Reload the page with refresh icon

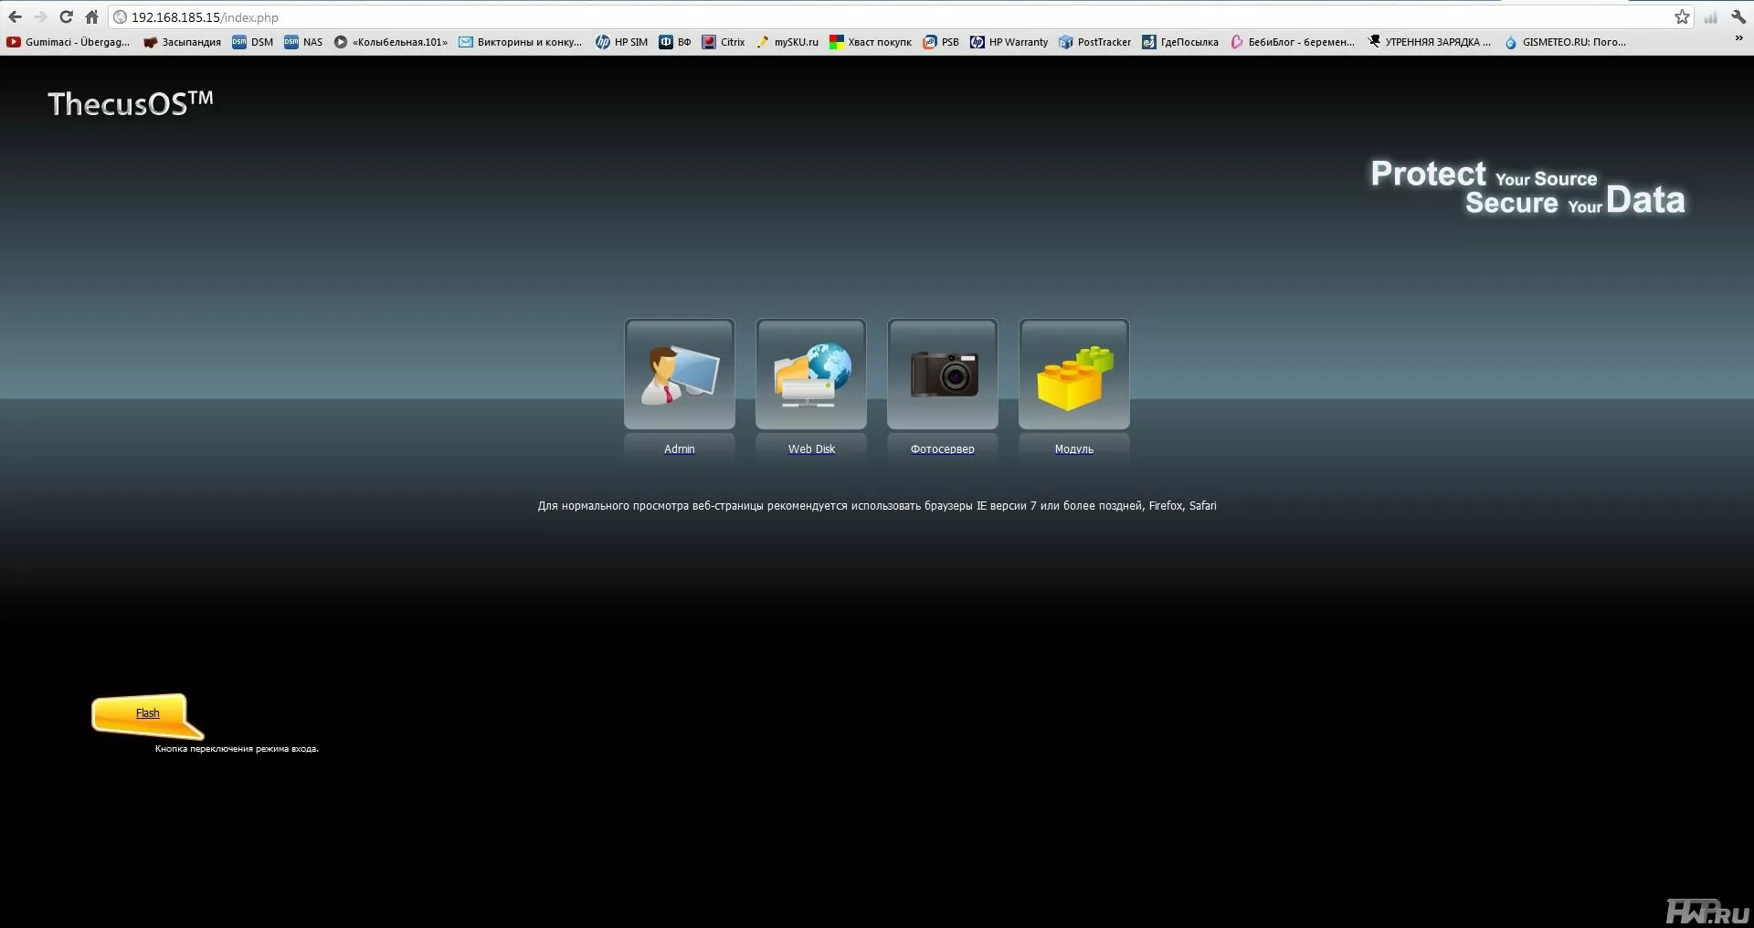coord(66,17)
